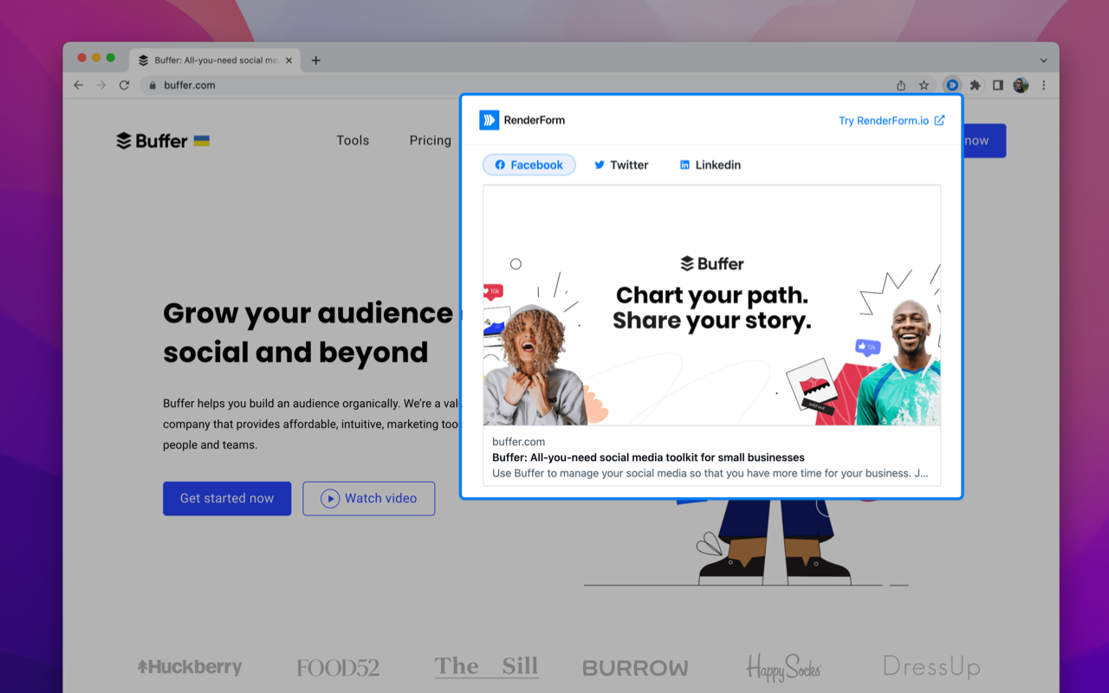Click the RenderForm extension icon in the toolbar
The height and width of the screenshot is (693, 1109).
[952, 85]
